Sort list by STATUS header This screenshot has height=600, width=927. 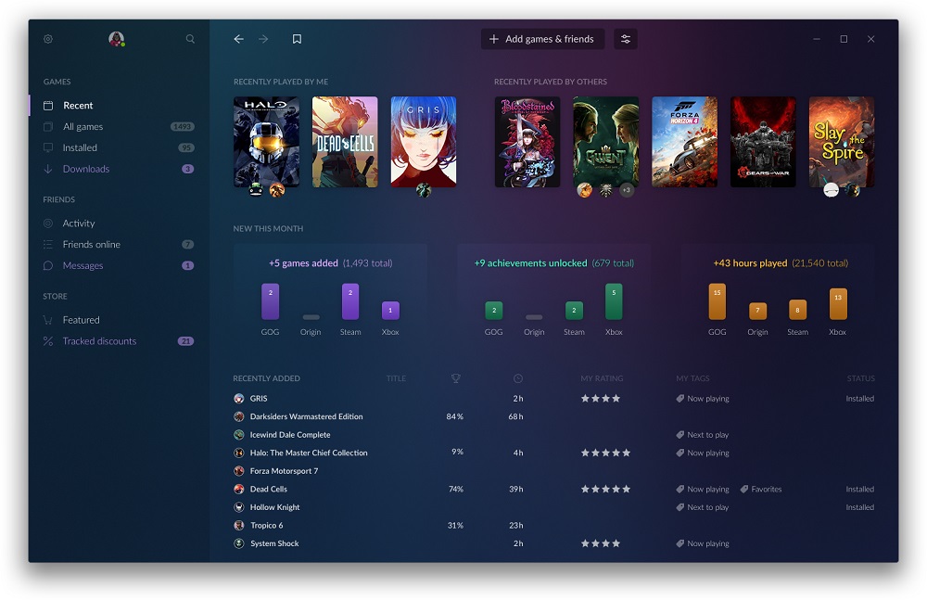click(x=860, y=378)
